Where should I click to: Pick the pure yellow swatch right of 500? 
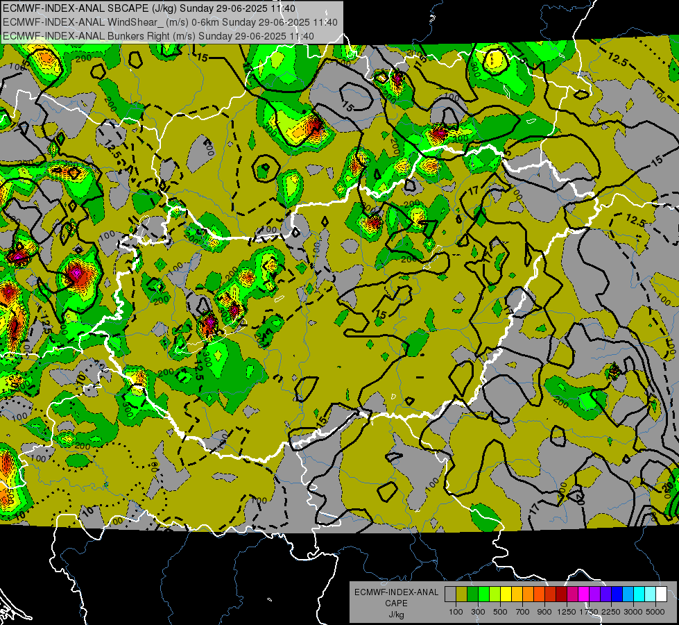click(506, 594)
